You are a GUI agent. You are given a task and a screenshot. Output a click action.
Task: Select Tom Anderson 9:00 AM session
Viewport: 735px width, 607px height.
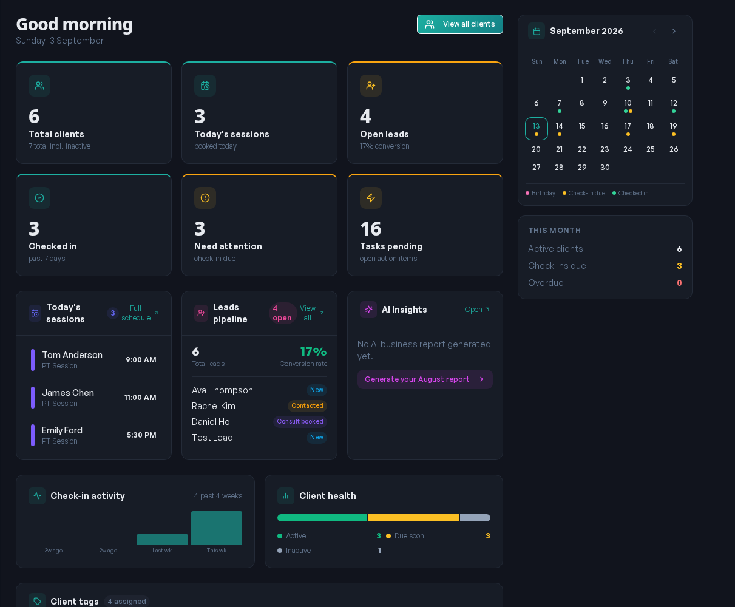(93, 360)
